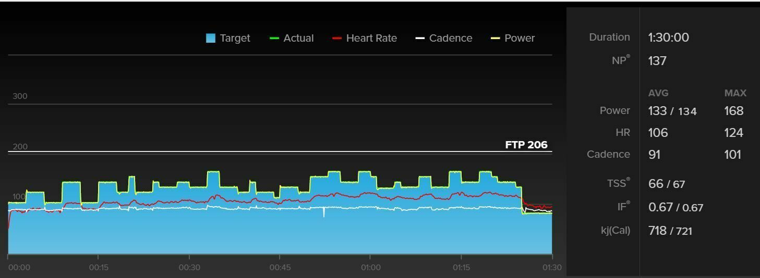Image resolution: width=760 pixels, height=278 pixels.
Task: Click the max Power value 168
Action: [x=733, y=111]
